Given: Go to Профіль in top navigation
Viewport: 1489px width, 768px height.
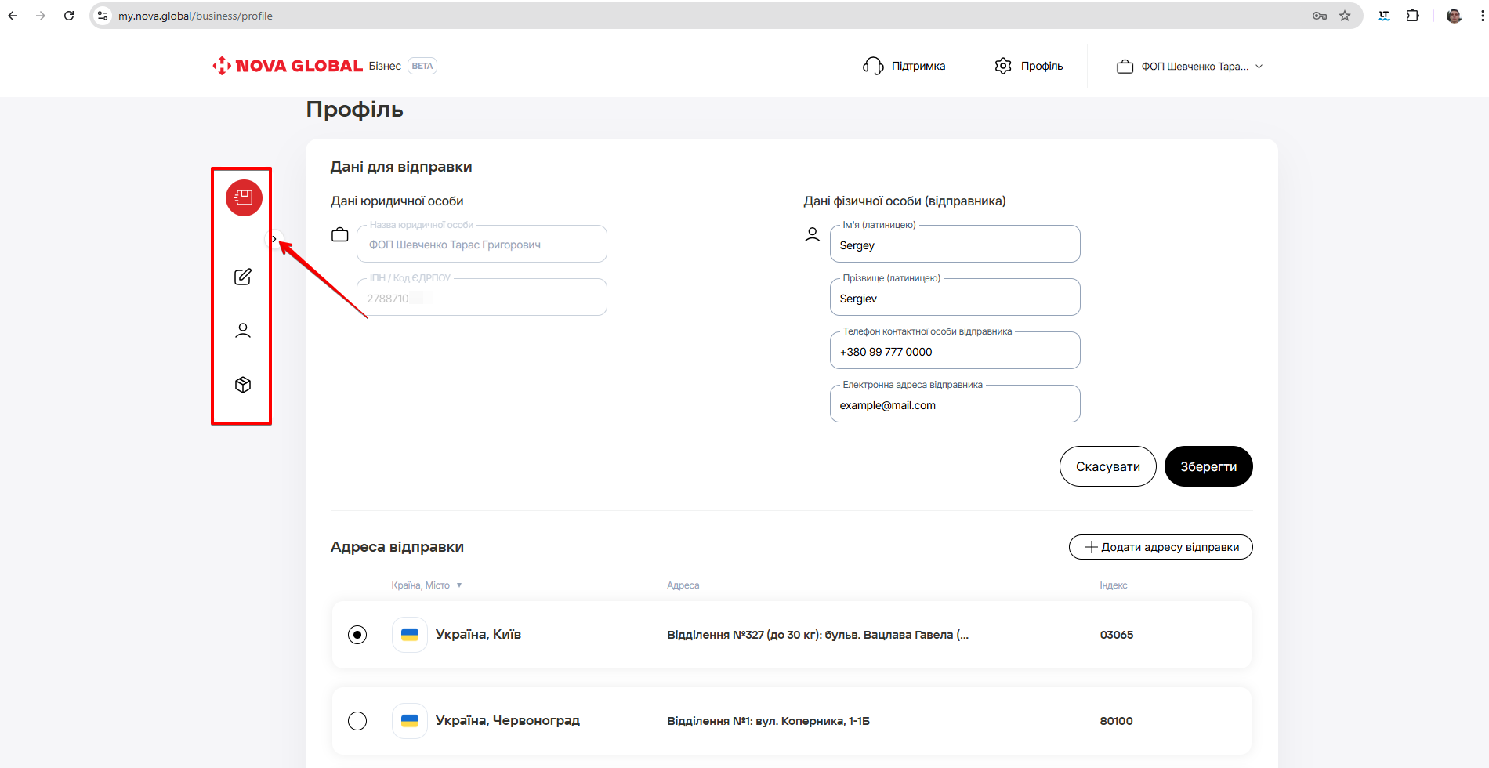Looking at the screenshot, I should (x=1029, y=66).
